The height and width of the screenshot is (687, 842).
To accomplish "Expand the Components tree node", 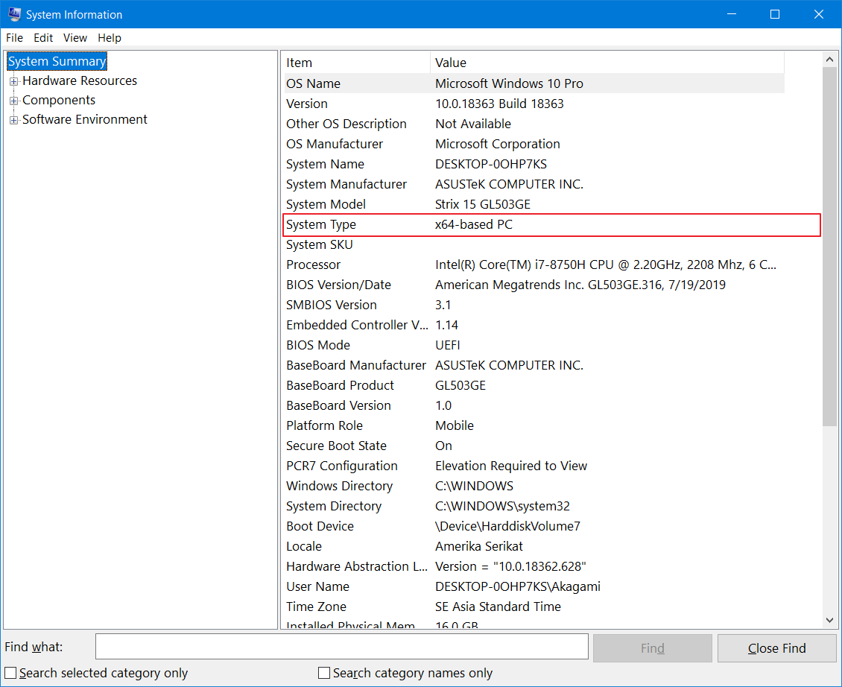I will pos(13,101).
